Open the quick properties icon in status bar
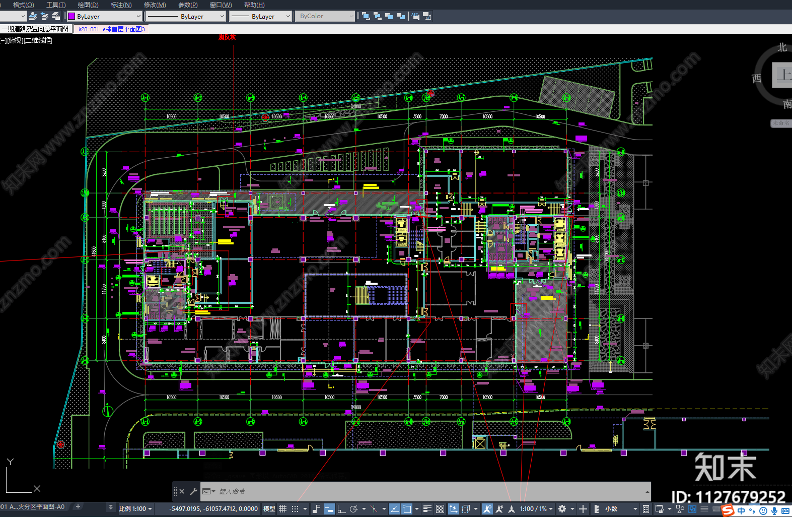 click(x=646, y=509)
